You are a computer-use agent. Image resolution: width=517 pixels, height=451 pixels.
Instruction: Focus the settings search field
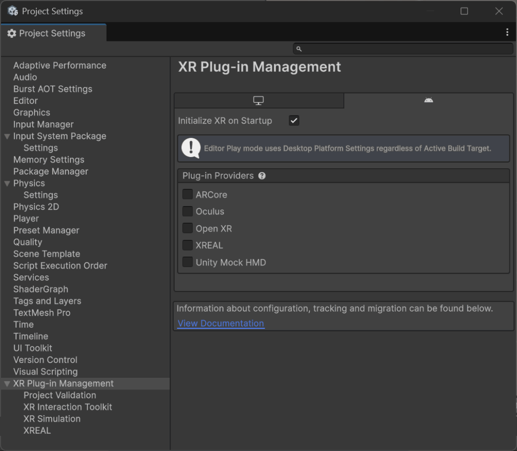(x=403, y=49)
